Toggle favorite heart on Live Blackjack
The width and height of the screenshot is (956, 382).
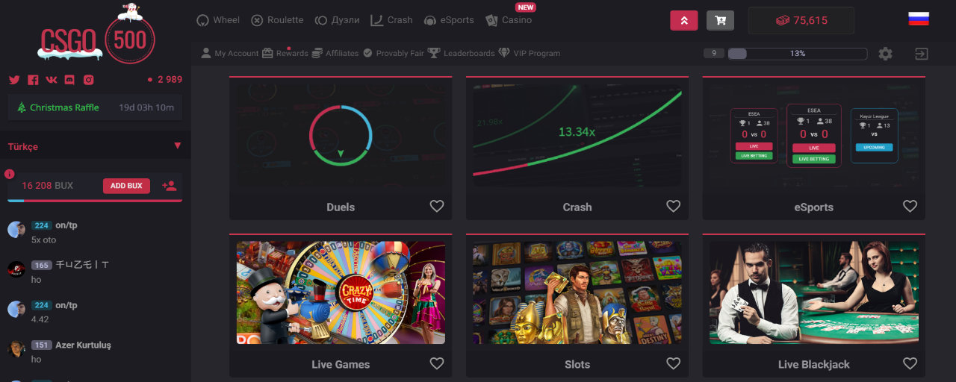(910, 363)
